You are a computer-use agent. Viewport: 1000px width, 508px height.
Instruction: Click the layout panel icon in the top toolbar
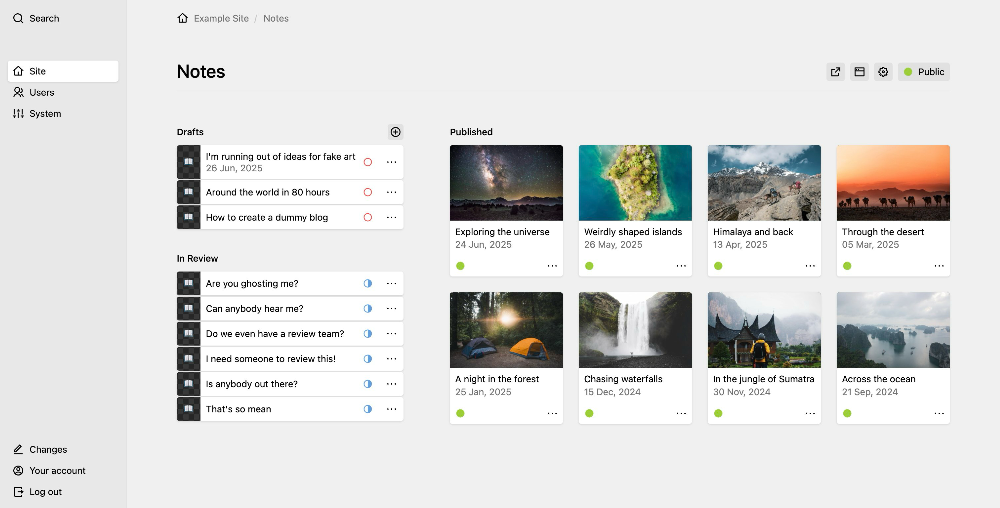pos(859,72)
